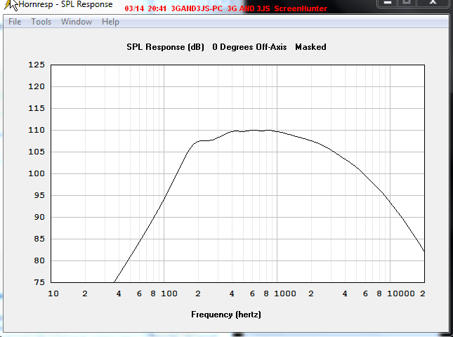
Task: Click the 1000 frequency axis label
Action: coord(285,293)
